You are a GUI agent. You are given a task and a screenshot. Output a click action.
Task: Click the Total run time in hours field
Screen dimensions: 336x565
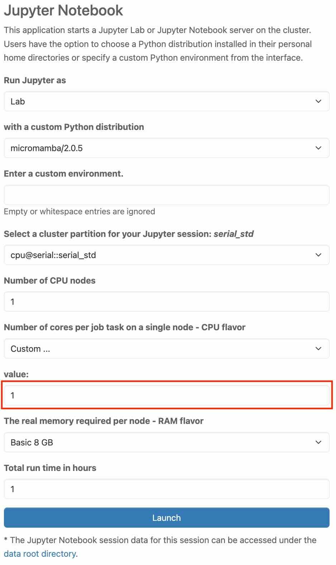coord(167,489)
